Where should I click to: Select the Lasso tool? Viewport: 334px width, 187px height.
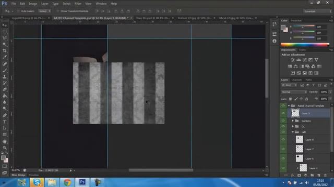[x=5, y=38]
